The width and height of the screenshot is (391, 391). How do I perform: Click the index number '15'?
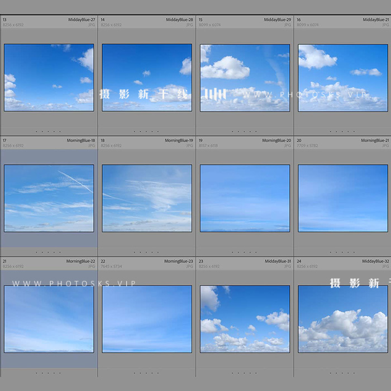[201, 20]
